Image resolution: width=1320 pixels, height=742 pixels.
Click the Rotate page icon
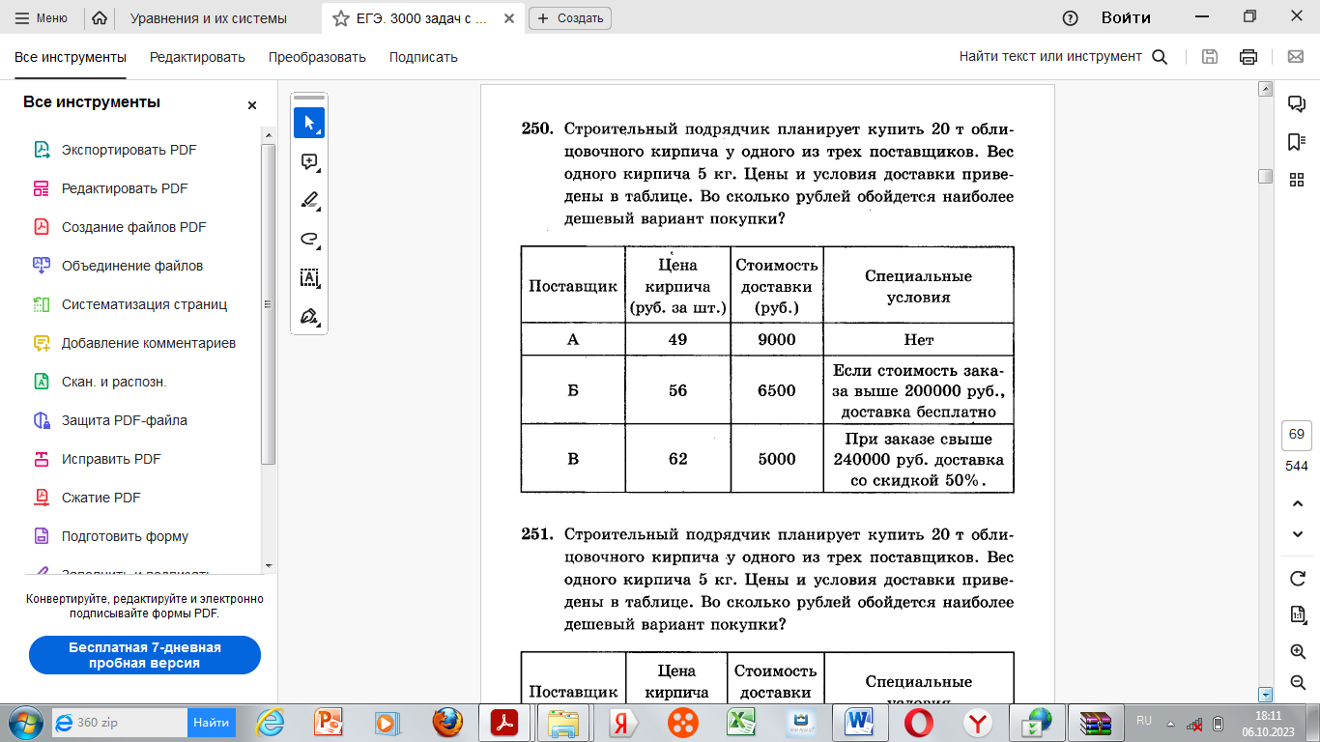point(1298,579)
